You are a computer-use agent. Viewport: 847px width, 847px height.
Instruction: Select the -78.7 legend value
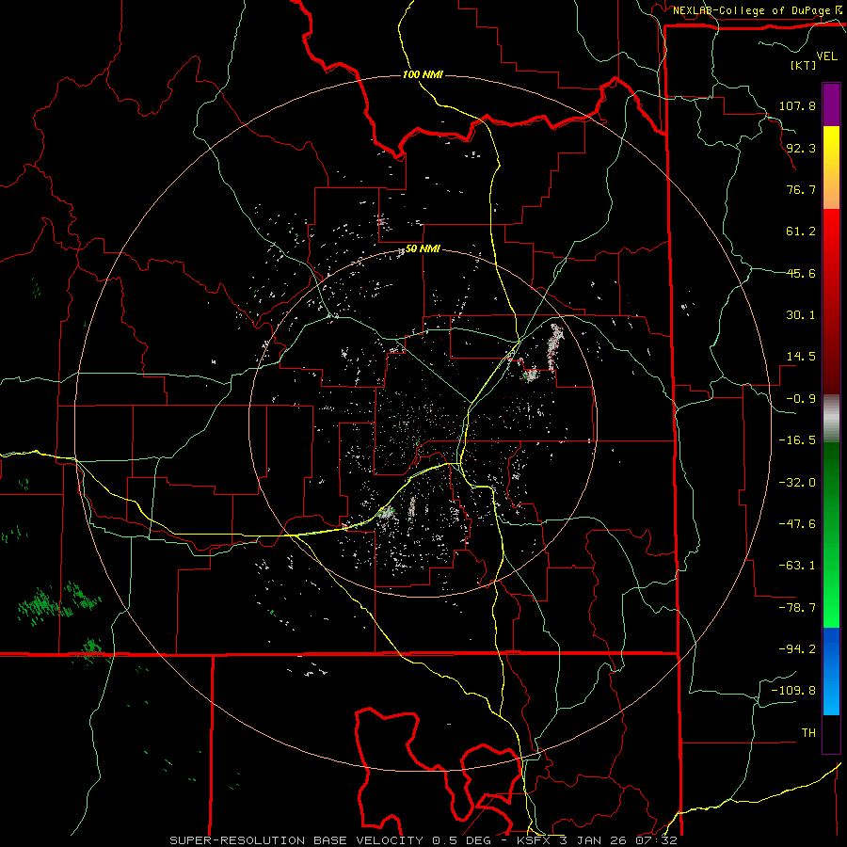click(x=797, y=608)
